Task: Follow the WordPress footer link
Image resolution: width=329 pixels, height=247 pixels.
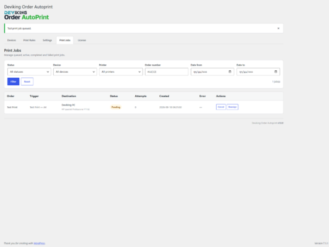Action: coord(40,243)
